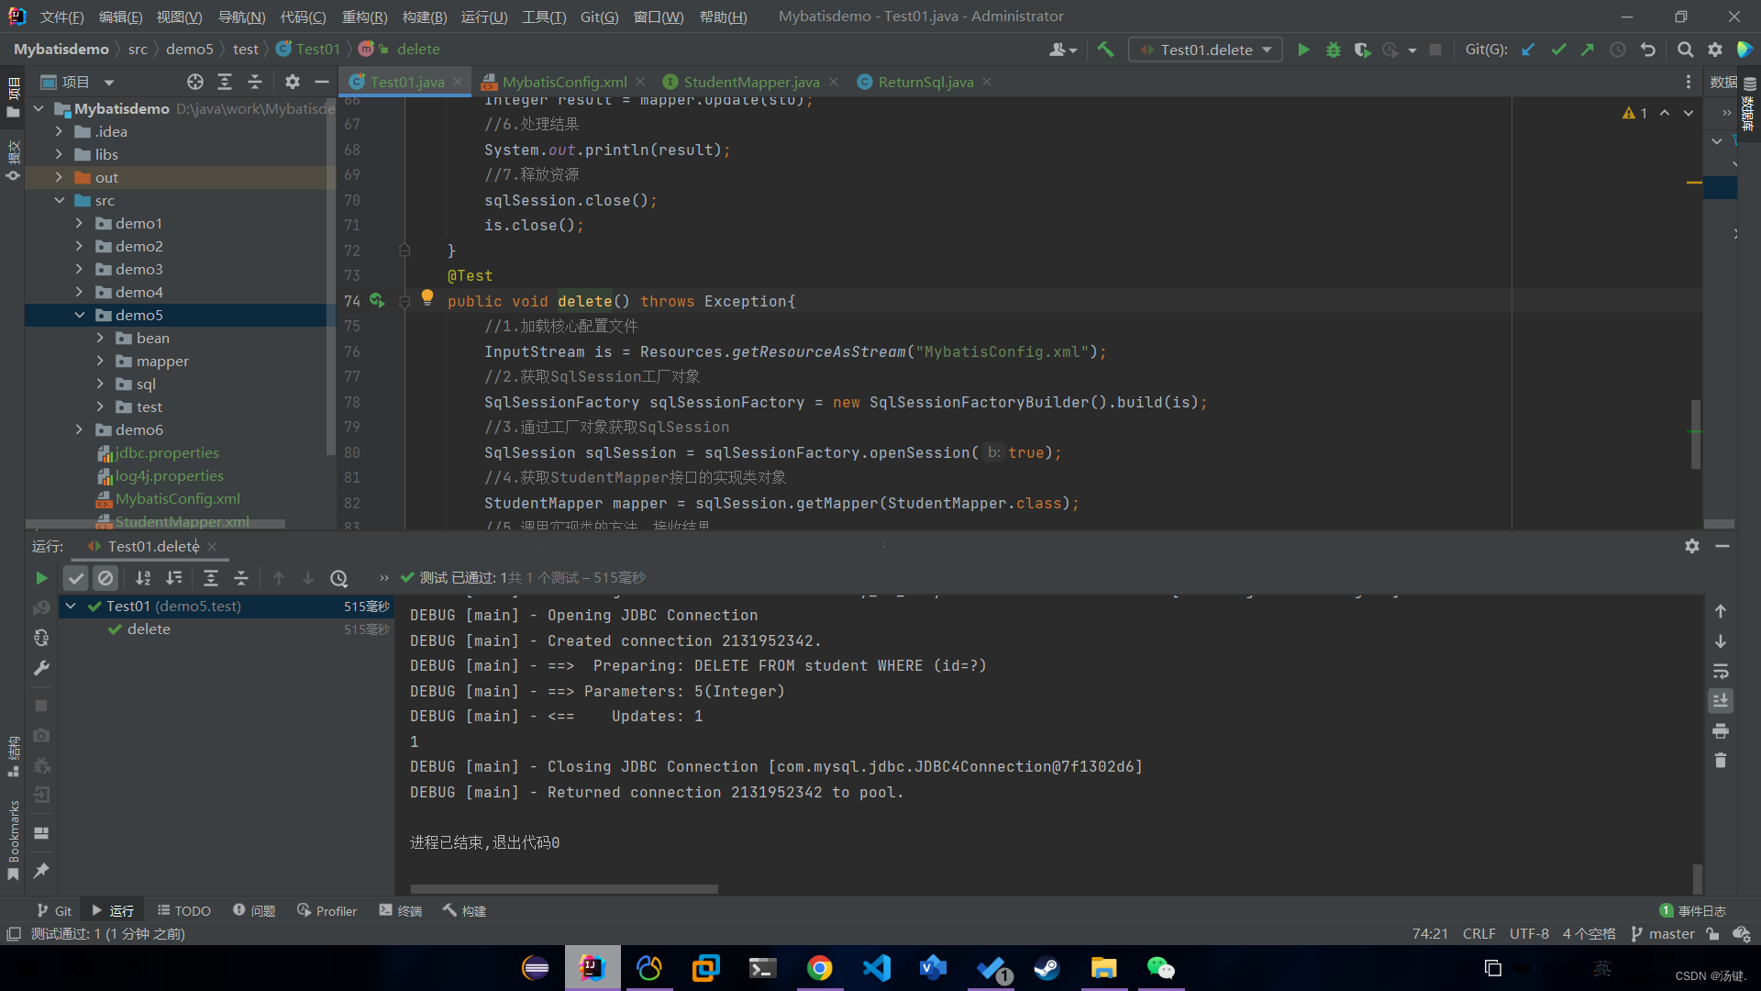Click project tree horizontal scrollbar
This screenshot has height=991, width=1761.
156,525
